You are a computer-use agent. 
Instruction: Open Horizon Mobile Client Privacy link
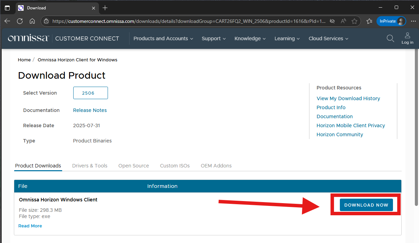[351, 125]
